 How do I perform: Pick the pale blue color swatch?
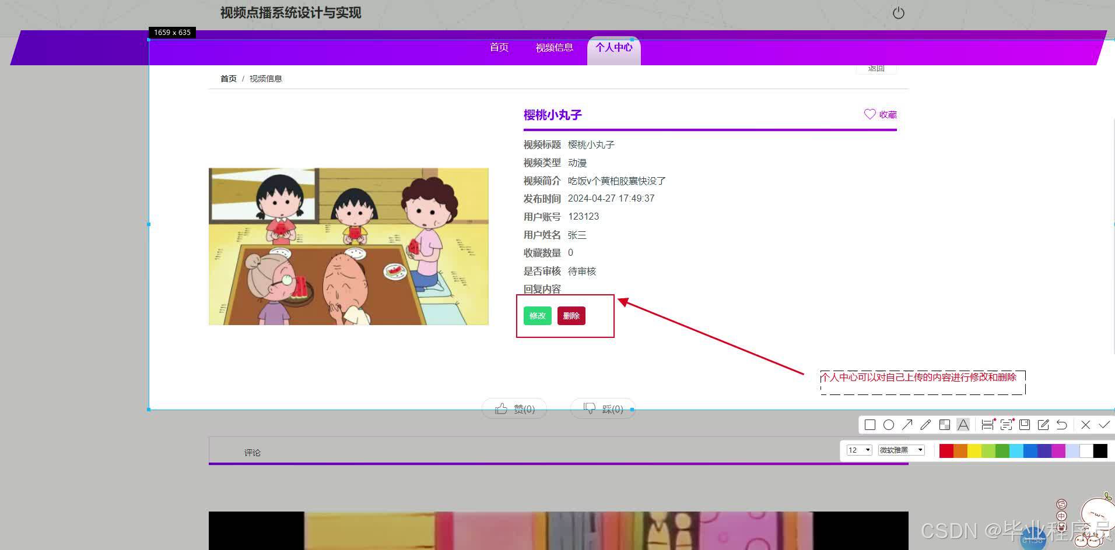click(1072, 450)
